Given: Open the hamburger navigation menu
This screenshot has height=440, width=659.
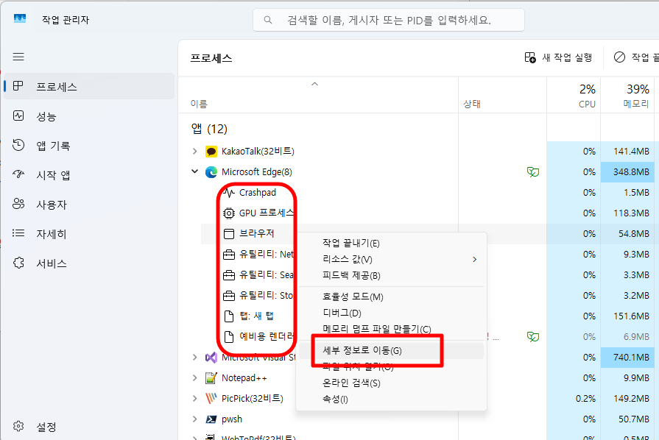Looking at the screenshot, I should [x=18, y=57].
